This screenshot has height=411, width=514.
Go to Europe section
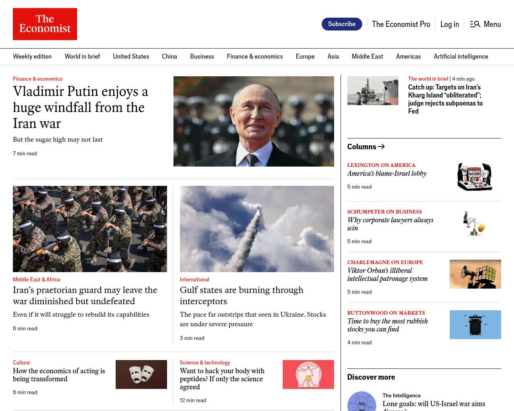pyautogui.click(x=305, y=57)
